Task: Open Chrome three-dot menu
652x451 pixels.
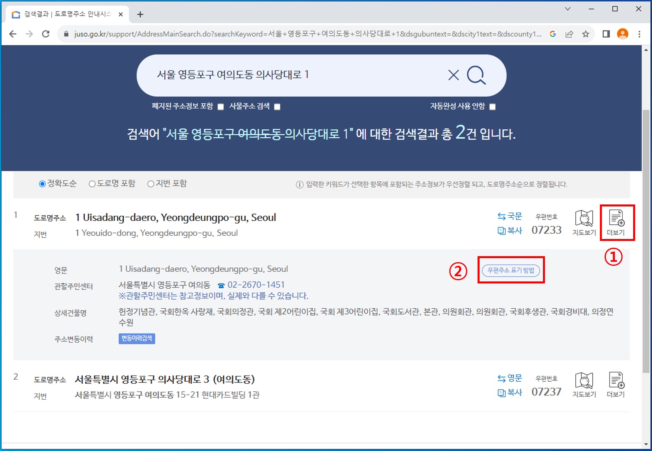Action: click(x=640, y=34)
